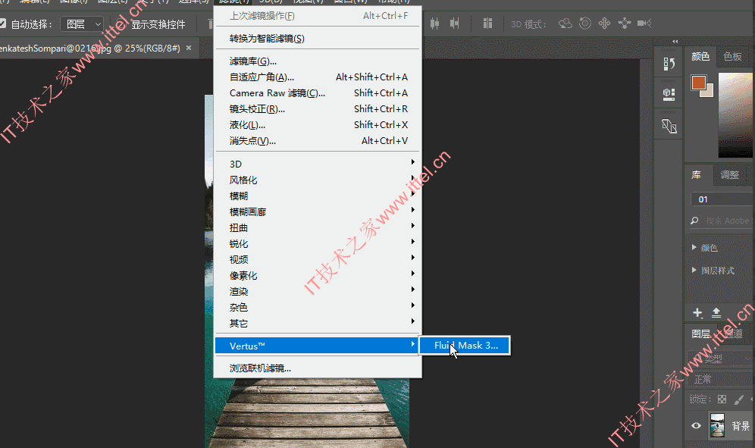
Task: Choose 浏览联机滤镜 from the menu
Action: click(318, 368)
